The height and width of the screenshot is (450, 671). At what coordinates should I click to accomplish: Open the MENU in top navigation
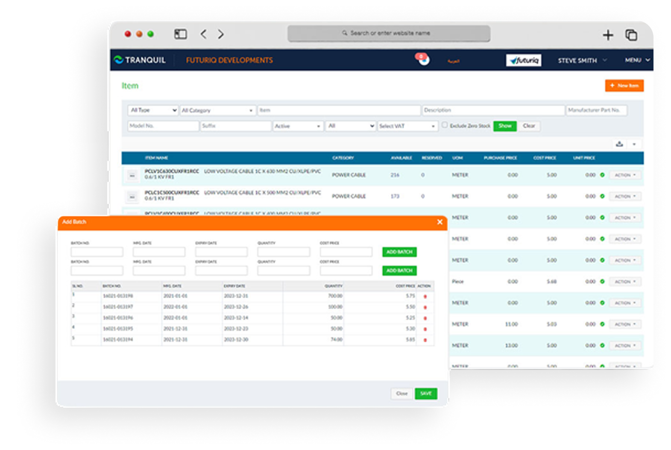[637, 60]
